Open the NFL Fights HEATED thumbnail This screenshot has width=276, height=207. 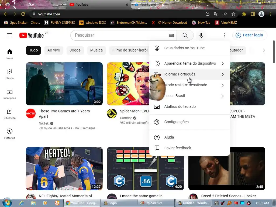(x=64, y=168)
